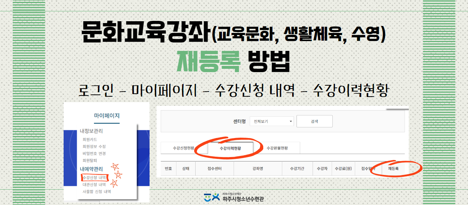This screenshot has height=205, width=468.
Task: Open the 수강환불현황 tab
Action: (277, 148)
